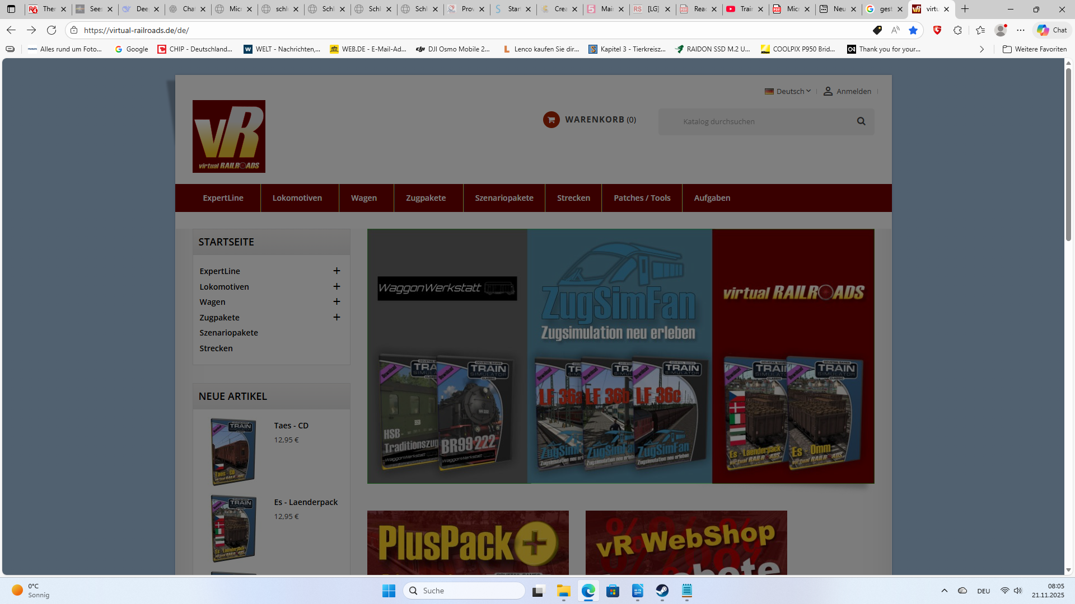The height and width of the screenshot is (604, 1075).
Task: Open Steam from the taskbar
Action: click(x=662, y=591)
